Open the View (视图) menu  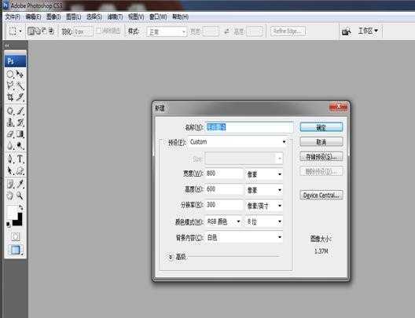pyautogui.click(x=136, y=17)
